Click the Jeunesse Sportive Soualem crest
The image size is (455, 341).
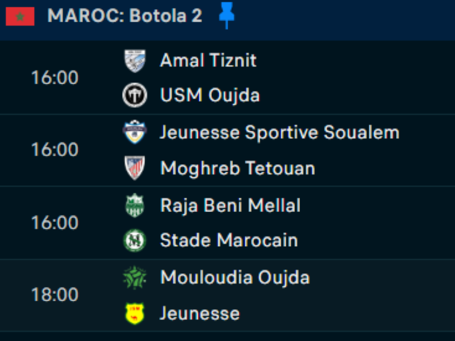135,132
